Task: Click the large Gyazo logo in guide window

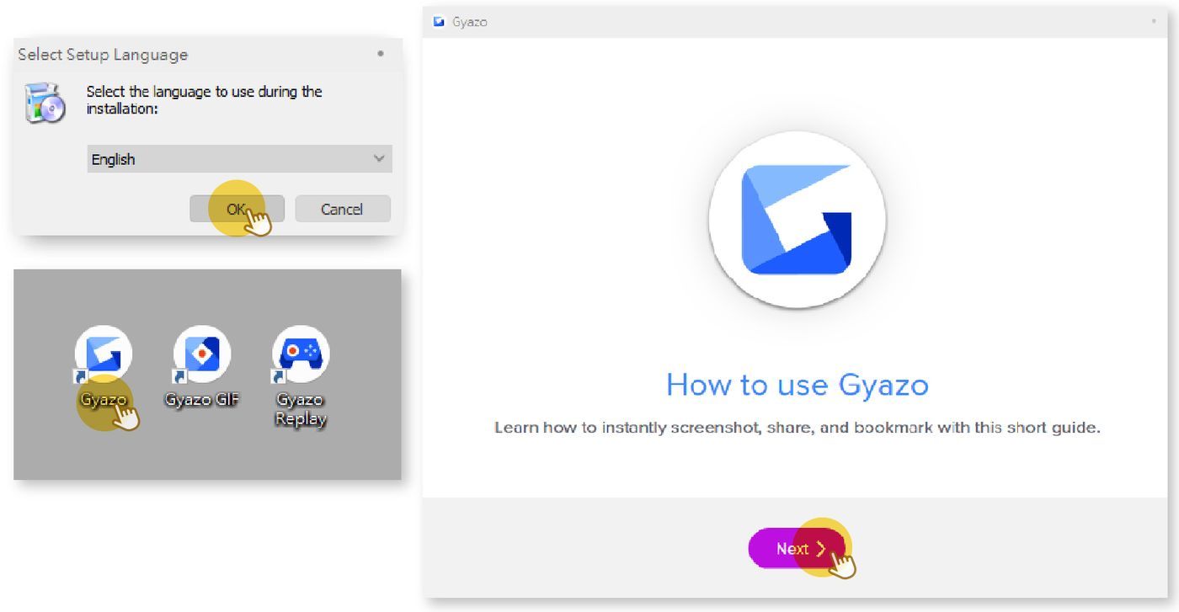Action: [x=797, y=220]
